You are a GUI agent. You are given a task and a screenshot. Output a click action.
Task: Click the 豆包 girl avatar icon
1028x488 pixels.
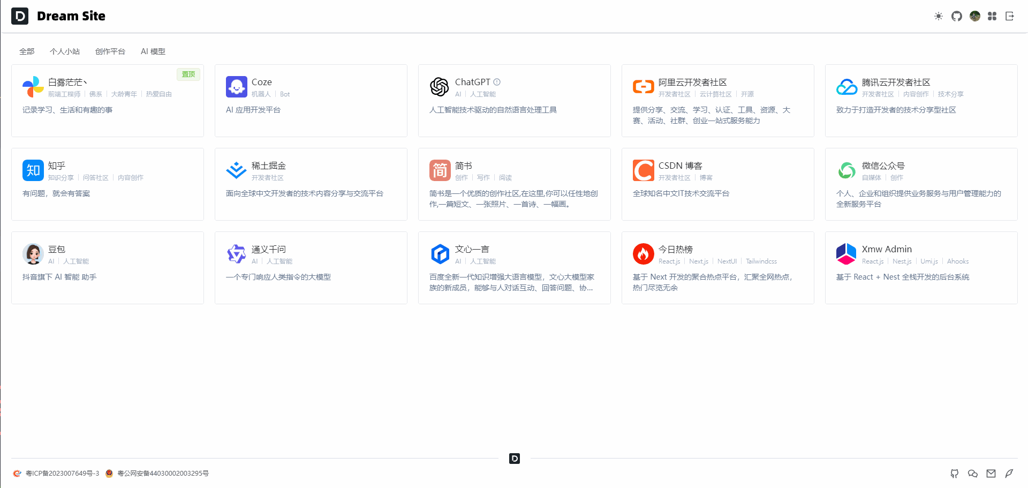(x=33, y=254)
